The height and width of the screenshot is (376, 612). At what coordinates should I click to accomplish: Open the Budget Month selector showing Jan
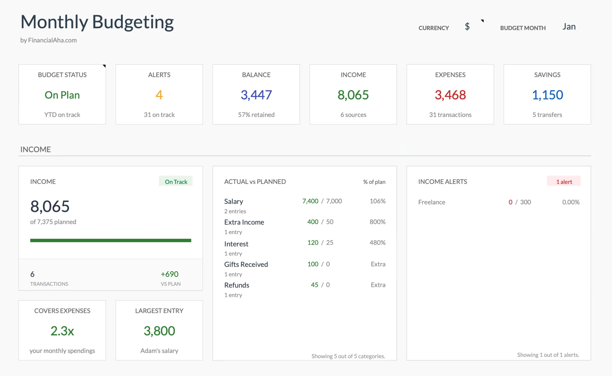[x=569, y=27]
